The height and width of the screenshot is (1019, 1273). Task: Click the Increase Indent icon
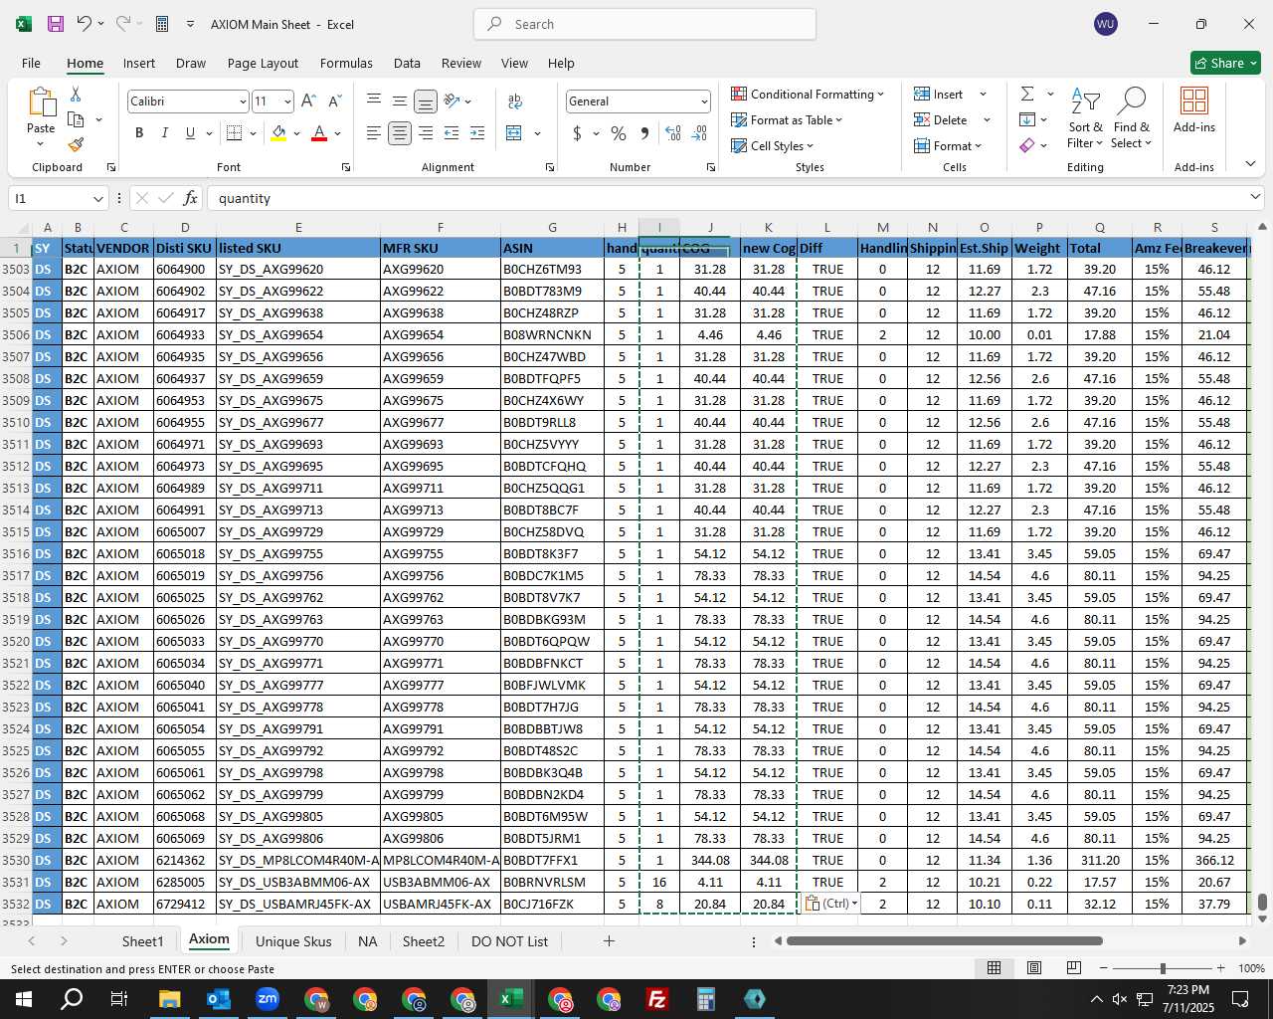pyautogui.click(x=477, y=133)
